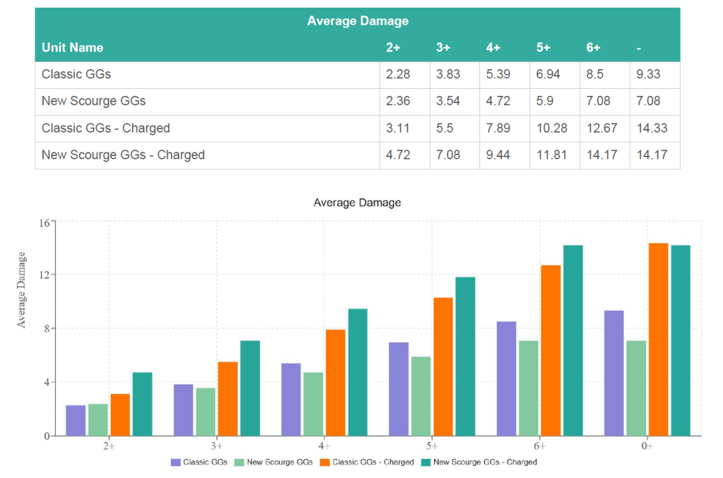
Task: Select the Classic GGs row name cell
Action: 76,74
